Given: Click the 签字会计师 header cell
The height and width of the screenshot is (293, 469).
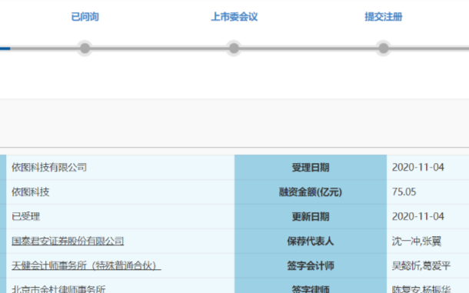Looking at the screenshot, I should click(x=311, y=266).
